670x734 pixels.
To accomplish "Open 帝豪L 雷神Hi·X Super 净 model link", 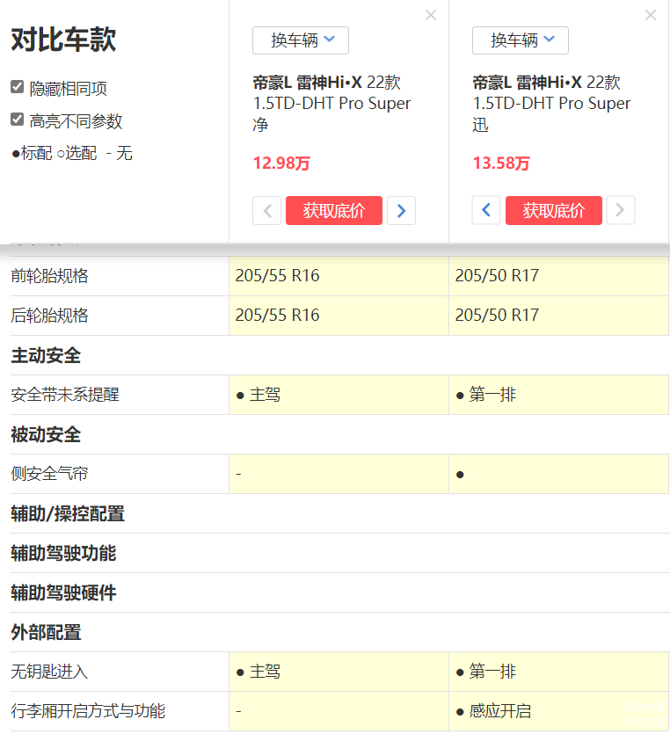I will pos(332,104).
